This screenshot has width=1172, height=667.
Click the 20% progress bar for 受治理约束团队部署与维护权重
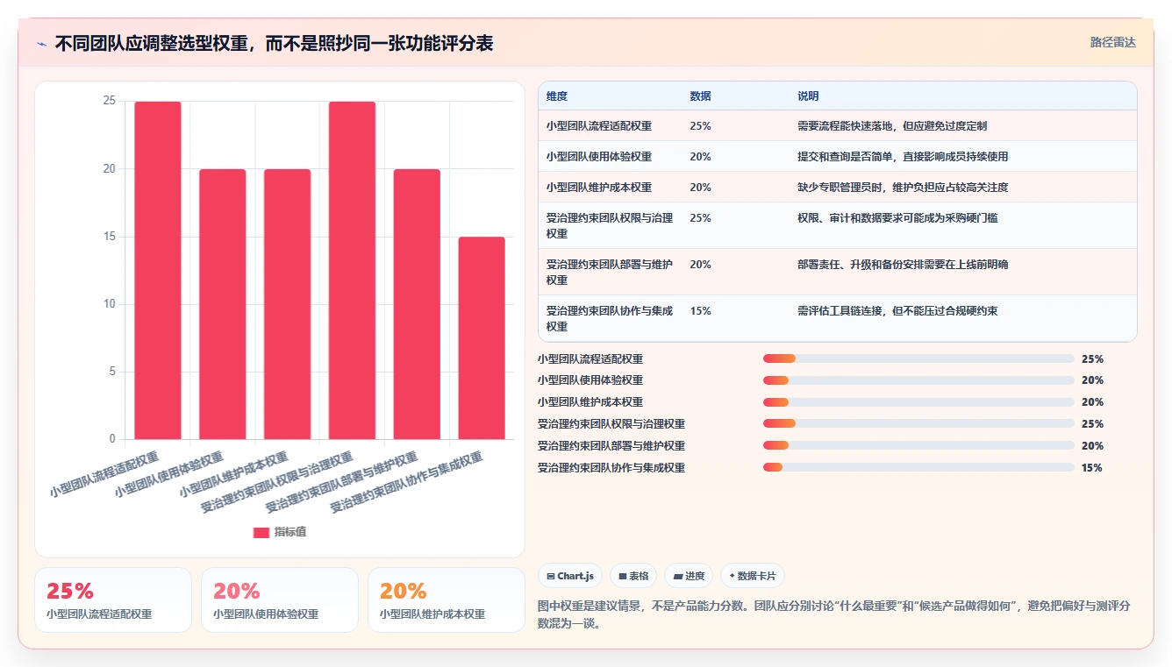pyautogui.click(x=918, y=446)
